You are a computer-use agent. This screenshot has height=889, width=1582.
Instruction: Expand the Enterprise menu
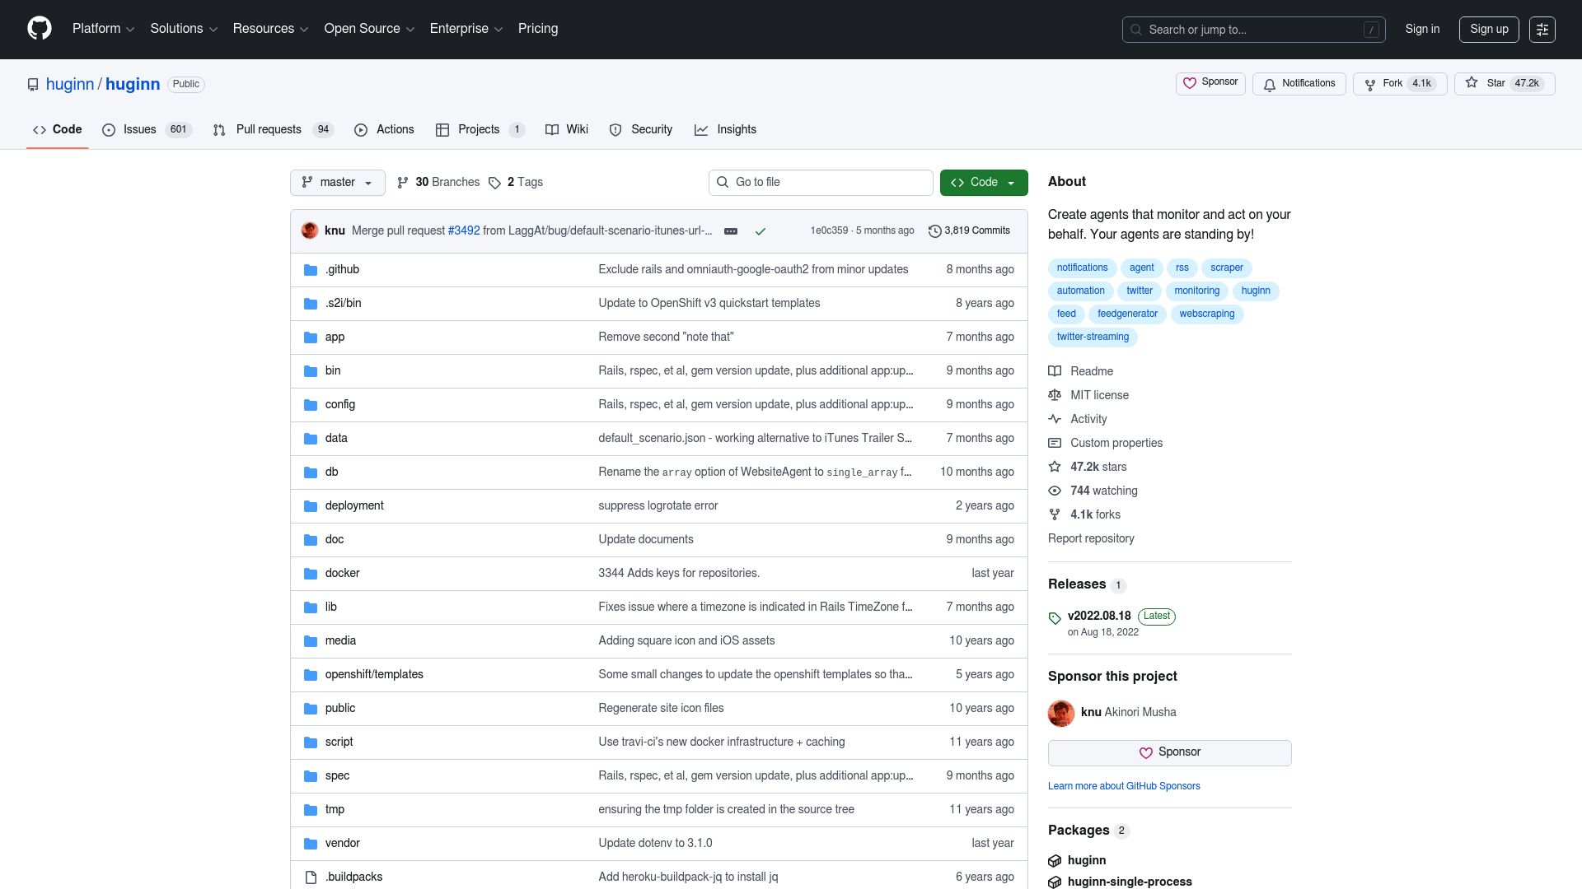pos(466,29)
